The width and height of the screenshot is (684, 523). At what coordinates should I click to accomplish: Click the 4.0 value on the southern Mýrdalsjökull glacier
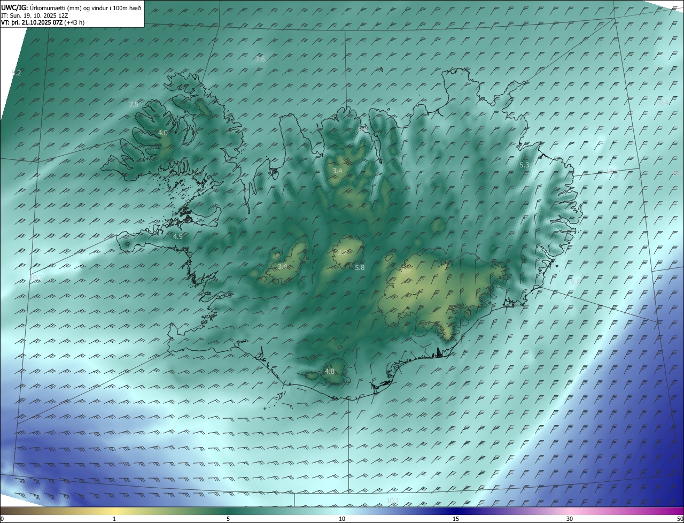tap(330, 371)
